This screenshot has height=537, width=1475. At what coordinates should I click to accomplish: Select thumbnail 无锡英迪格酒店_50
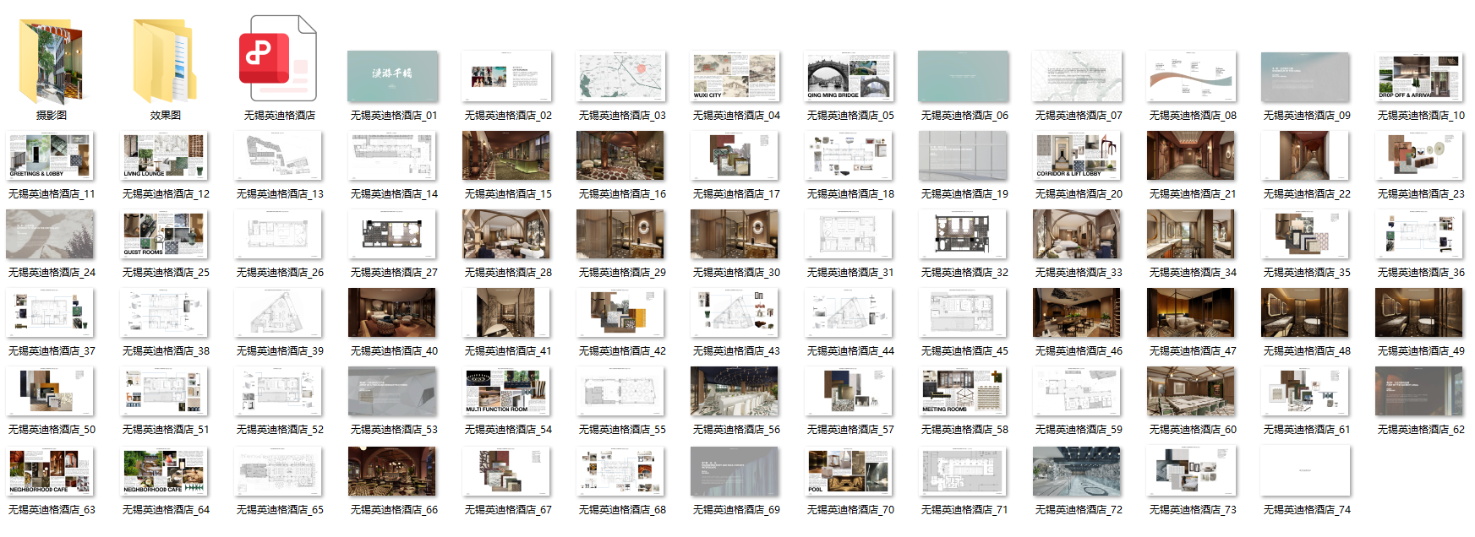point(51,391)
